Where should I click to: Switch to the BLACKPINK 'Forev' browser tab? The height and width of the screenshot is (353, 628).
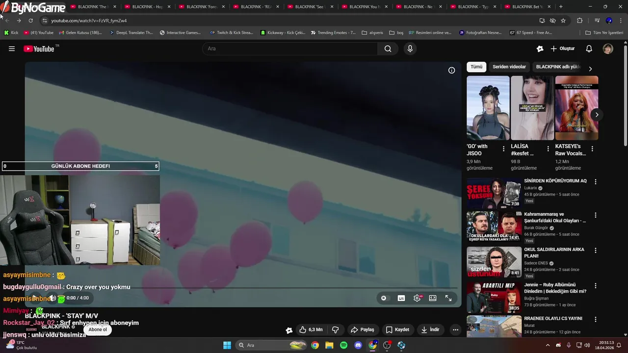[x=201, y=7]
